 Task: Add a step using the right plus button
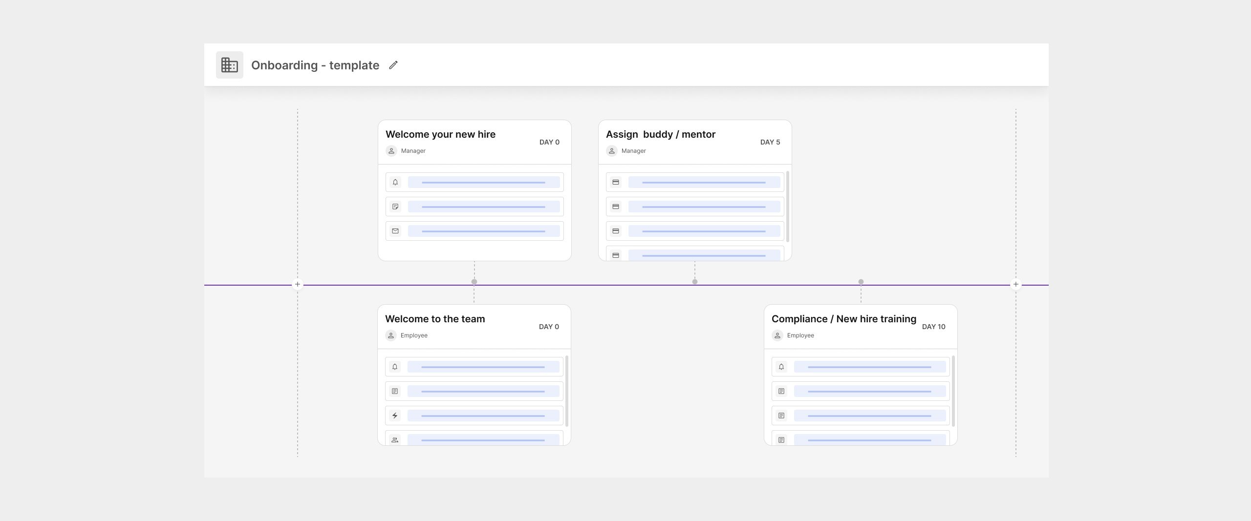click(x=1016, y=284)
